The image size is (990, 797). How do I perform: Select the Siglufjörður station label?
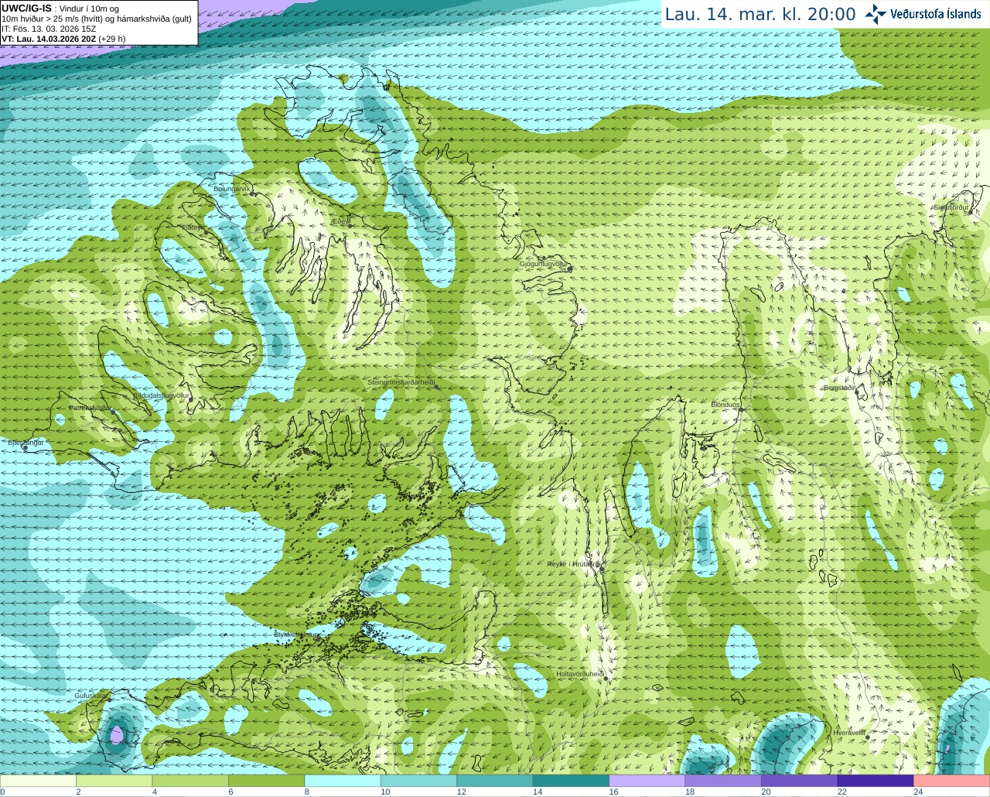tap(951, 207)
